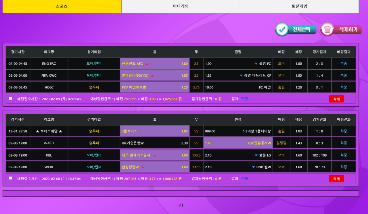Click red up arrow beside 알아흘리(EGY)(N)
Screen dimensions: 368x214
tap(152, 76)
